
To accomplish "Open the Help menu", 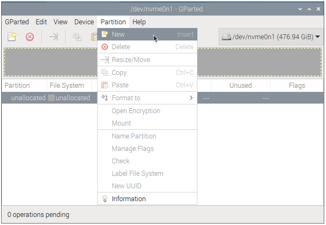I will [139, 22].
